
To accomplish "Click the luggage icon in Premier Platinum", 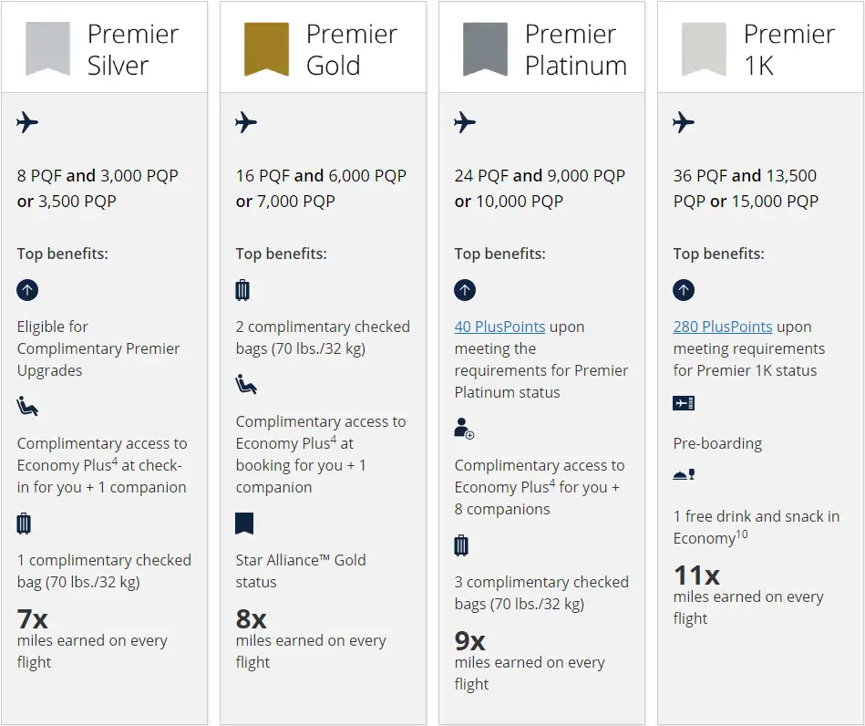I will click(461, 545).
